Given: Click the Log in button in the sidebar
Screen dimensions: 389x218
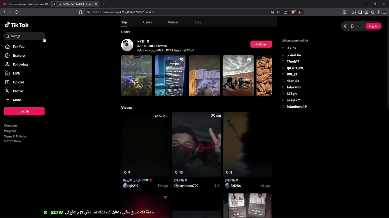Looking at the screenshot, I should (x=24, y=111).
